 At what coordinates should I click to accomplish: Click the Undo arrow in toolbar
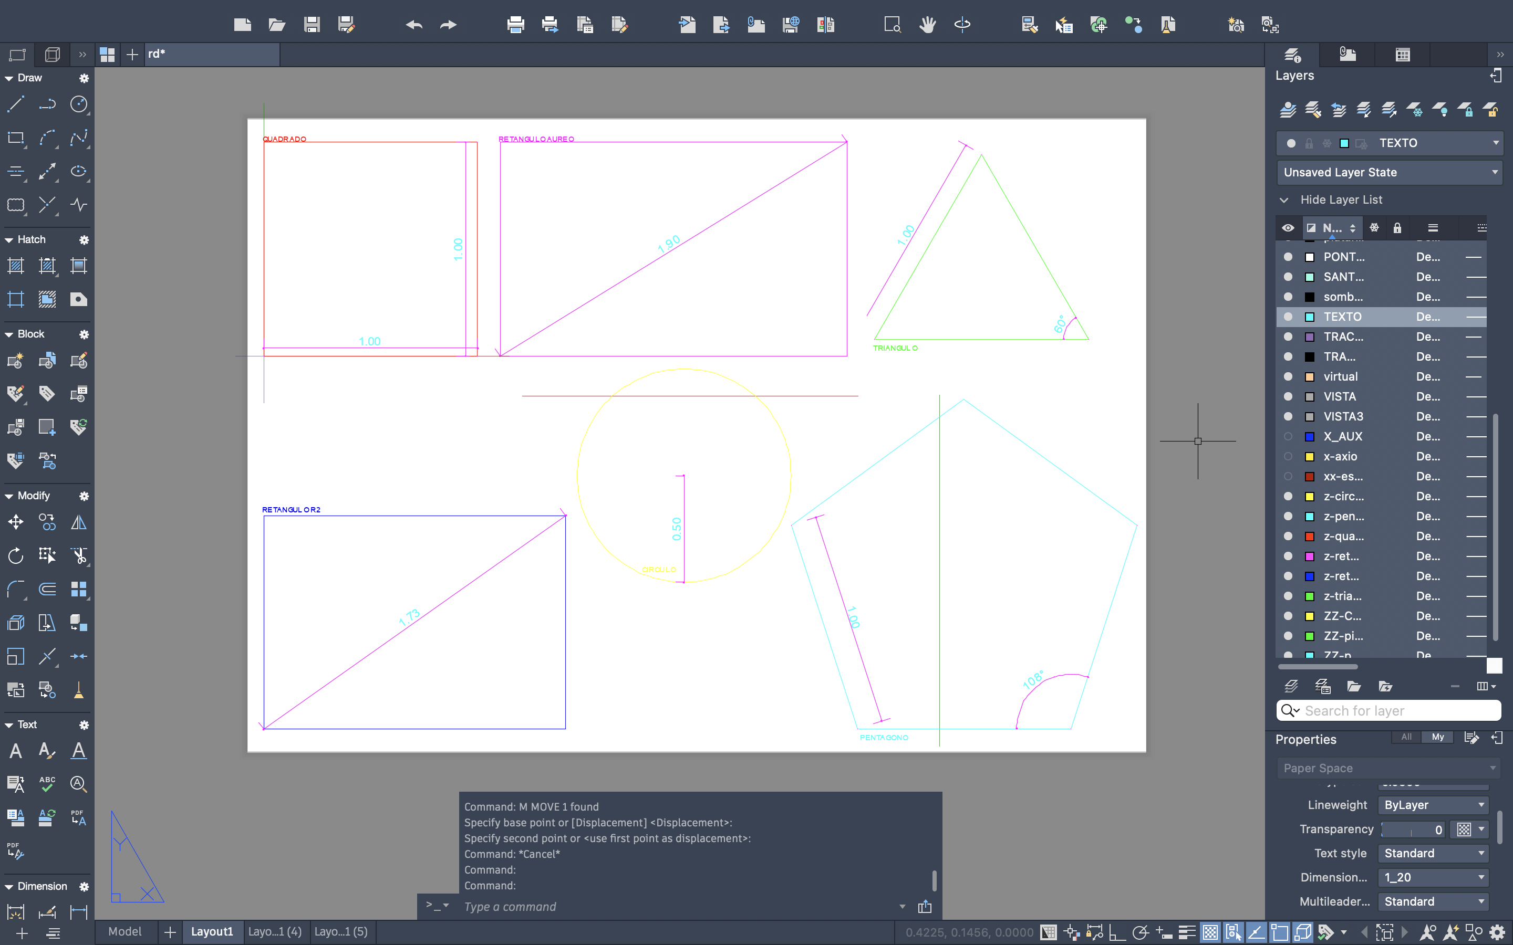point(414,25)
